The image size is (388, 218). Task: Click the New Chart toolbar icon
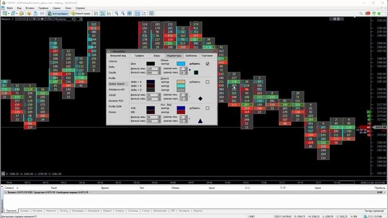5,13
